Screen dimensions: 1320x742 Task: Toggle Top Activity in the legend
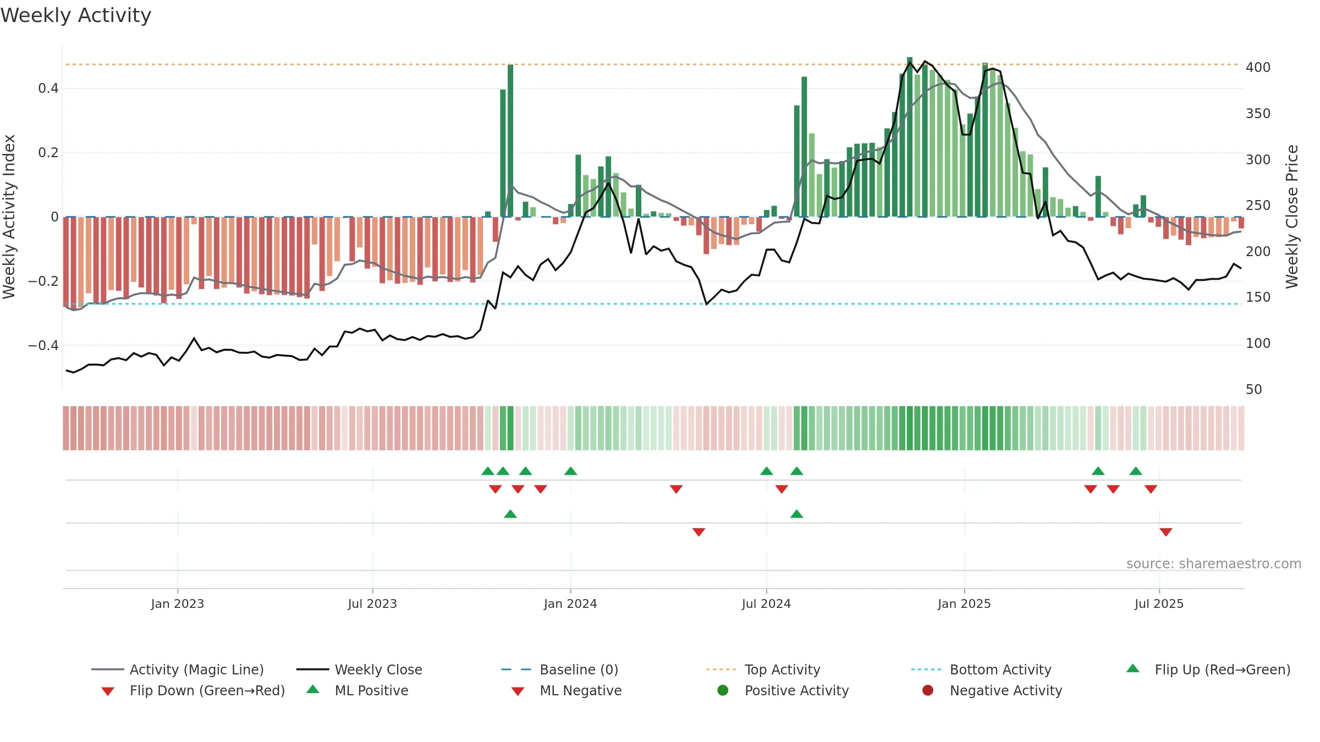click(x=763, y=669)
